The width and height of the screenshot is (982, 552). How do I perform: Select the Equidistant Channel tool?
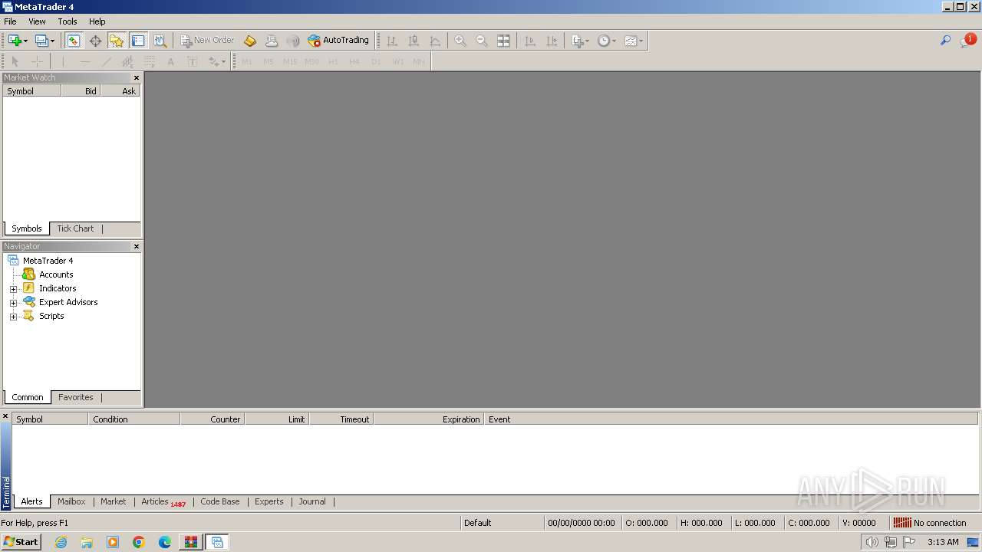coord(127,61)
